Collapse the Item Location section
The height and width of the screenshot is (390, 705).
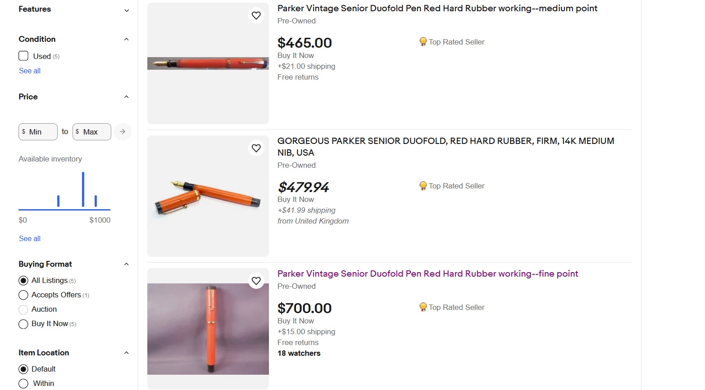[127, 353]
